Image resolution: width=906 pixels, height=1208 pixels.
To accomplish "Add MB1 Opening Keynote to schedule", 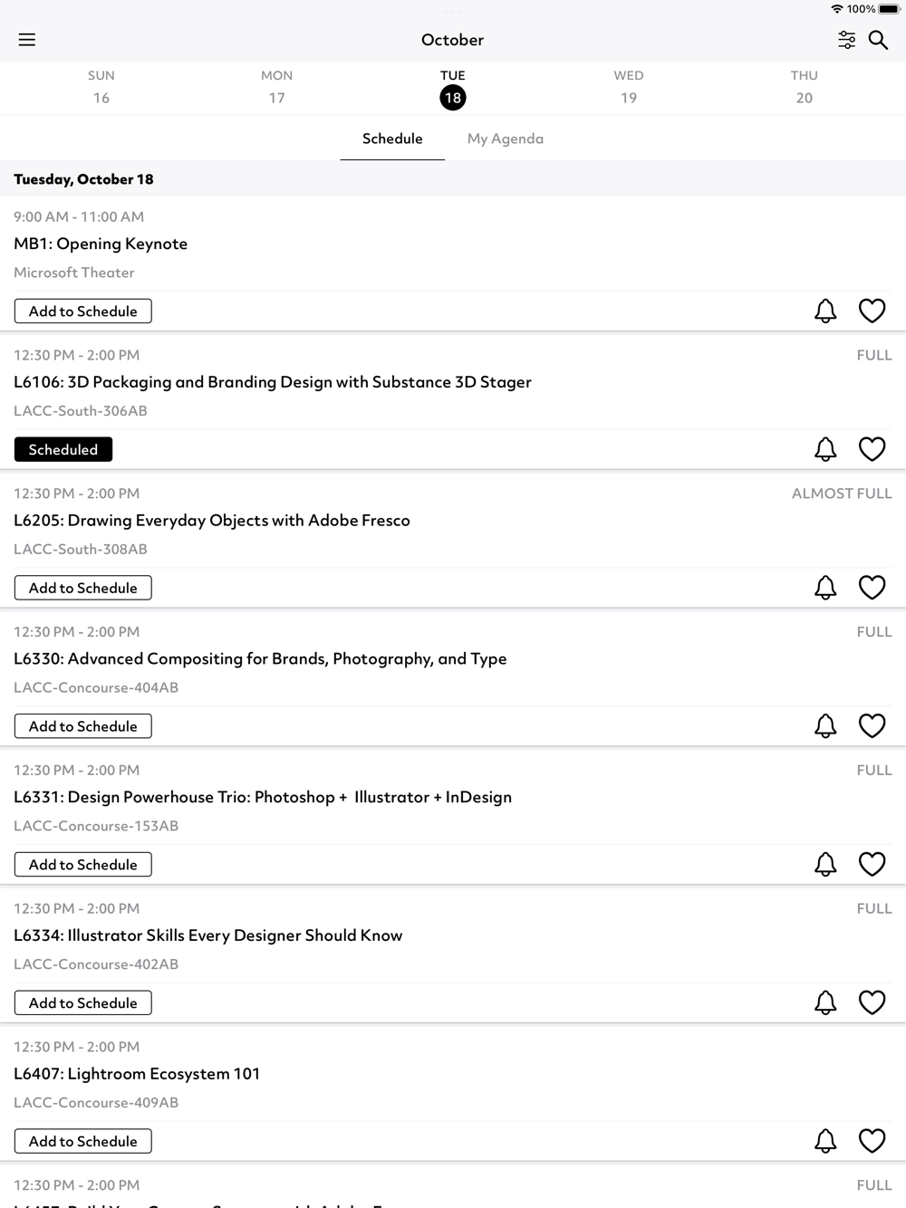I will coord(83,312).
